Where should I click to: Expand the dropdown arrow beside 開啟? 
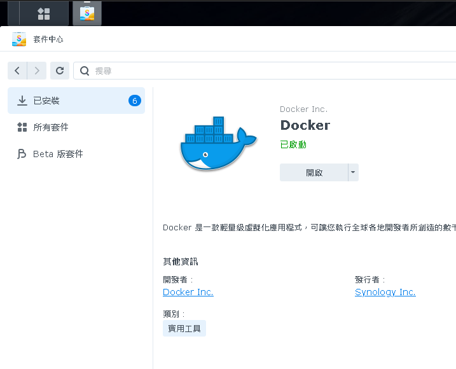coord(353,172)
